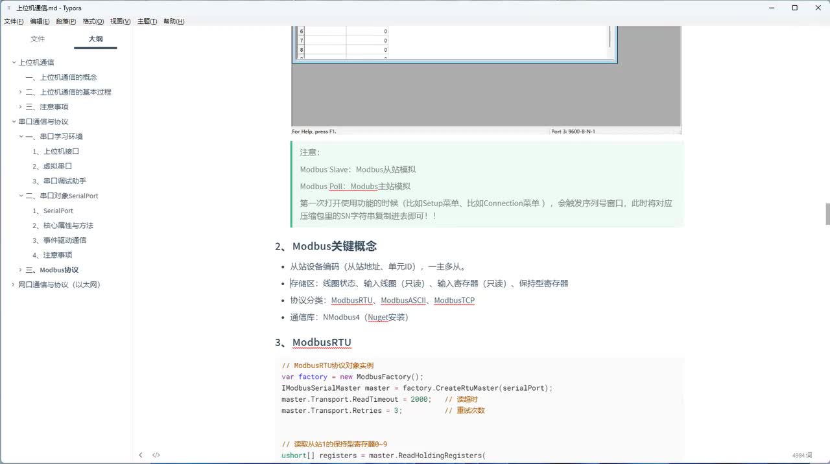Jump to 1、上位机接口 outline entry
This screenshot has height=464, width=830.
coord(56,151)
